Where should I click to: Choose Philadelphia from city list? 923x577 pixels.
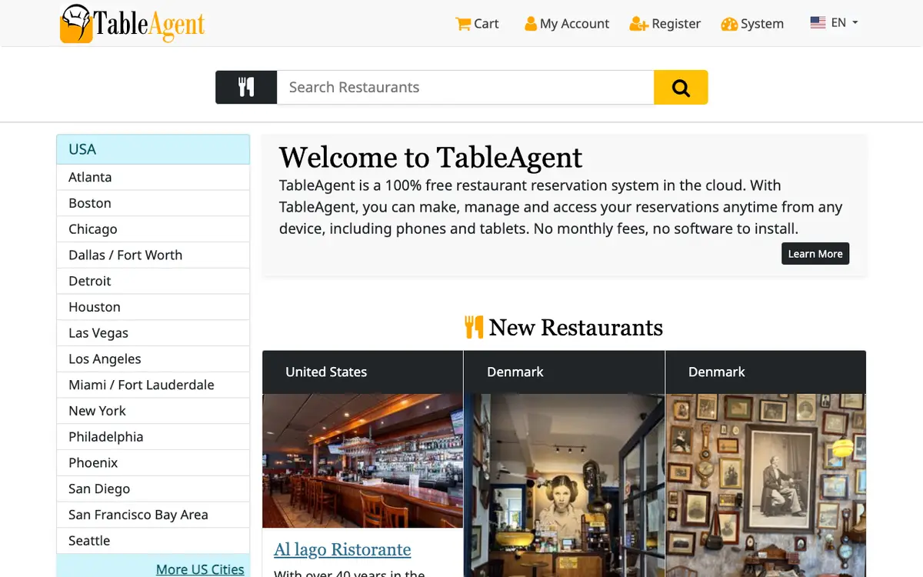(153, 437)
